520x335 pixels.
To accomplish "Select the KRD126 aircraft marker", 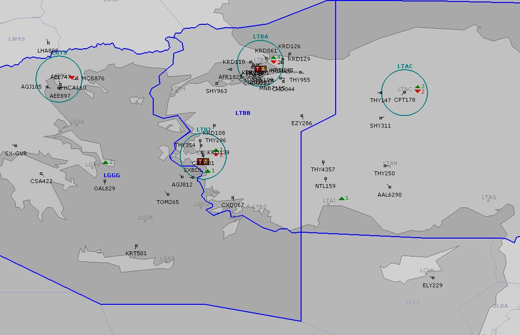I will [289, 54].
